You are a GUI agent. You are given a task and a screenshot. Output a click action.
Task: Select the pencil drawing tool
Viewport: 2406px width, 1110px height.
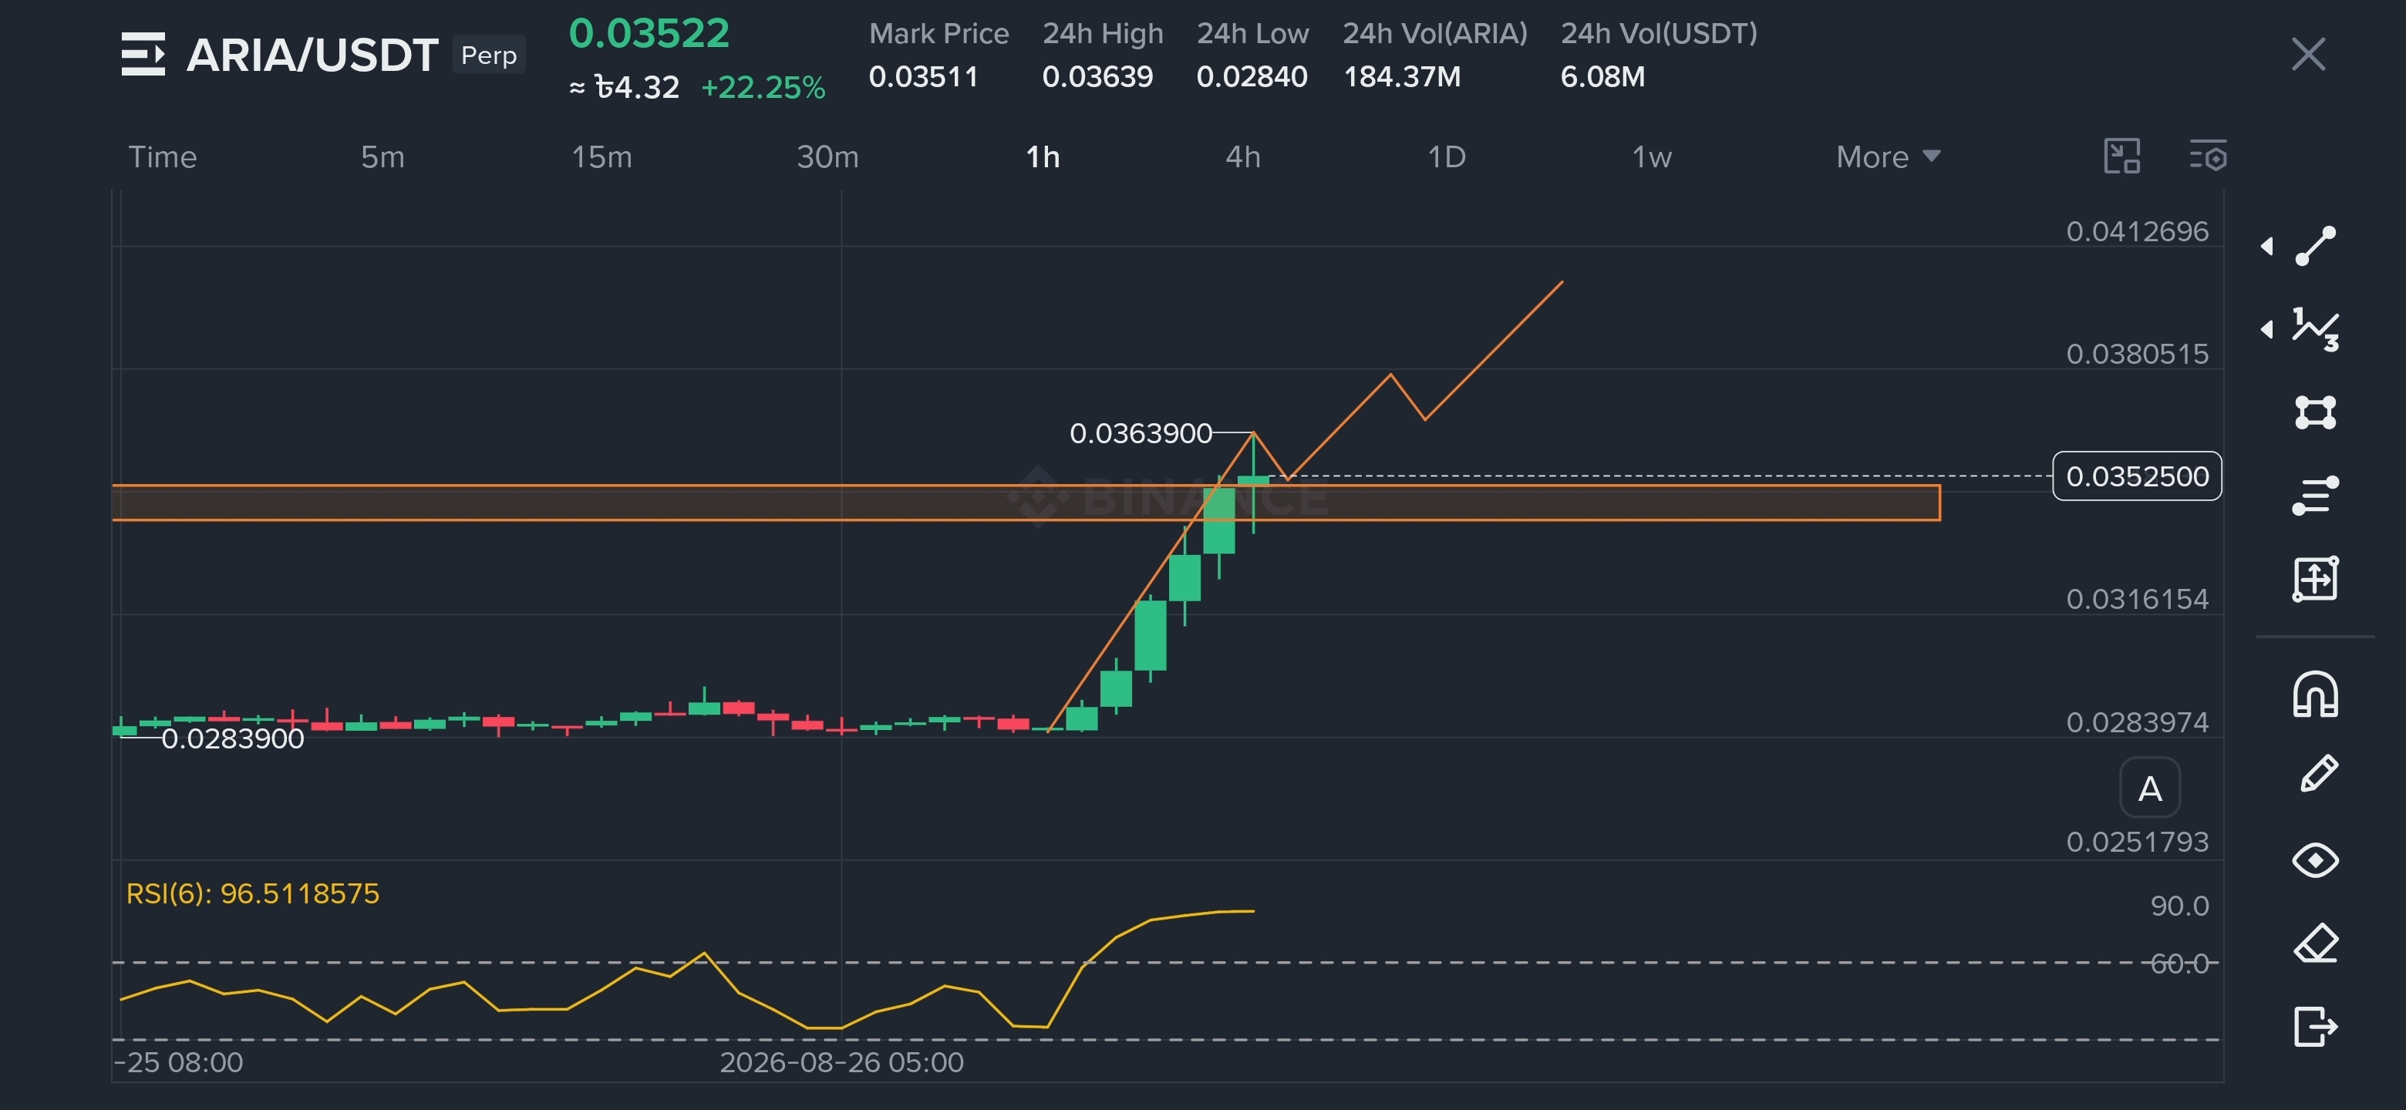(x=2317, y=775)
